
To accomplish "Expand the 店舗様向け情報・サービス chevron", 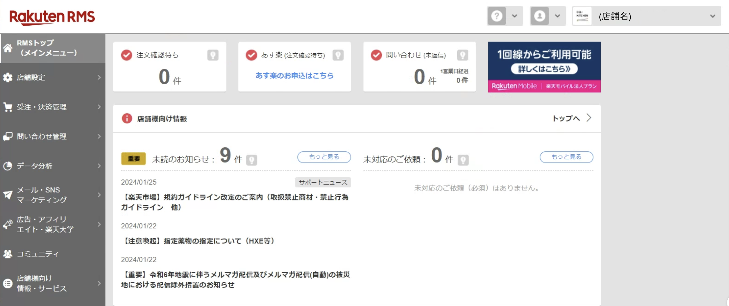I will tap(99, 283).
